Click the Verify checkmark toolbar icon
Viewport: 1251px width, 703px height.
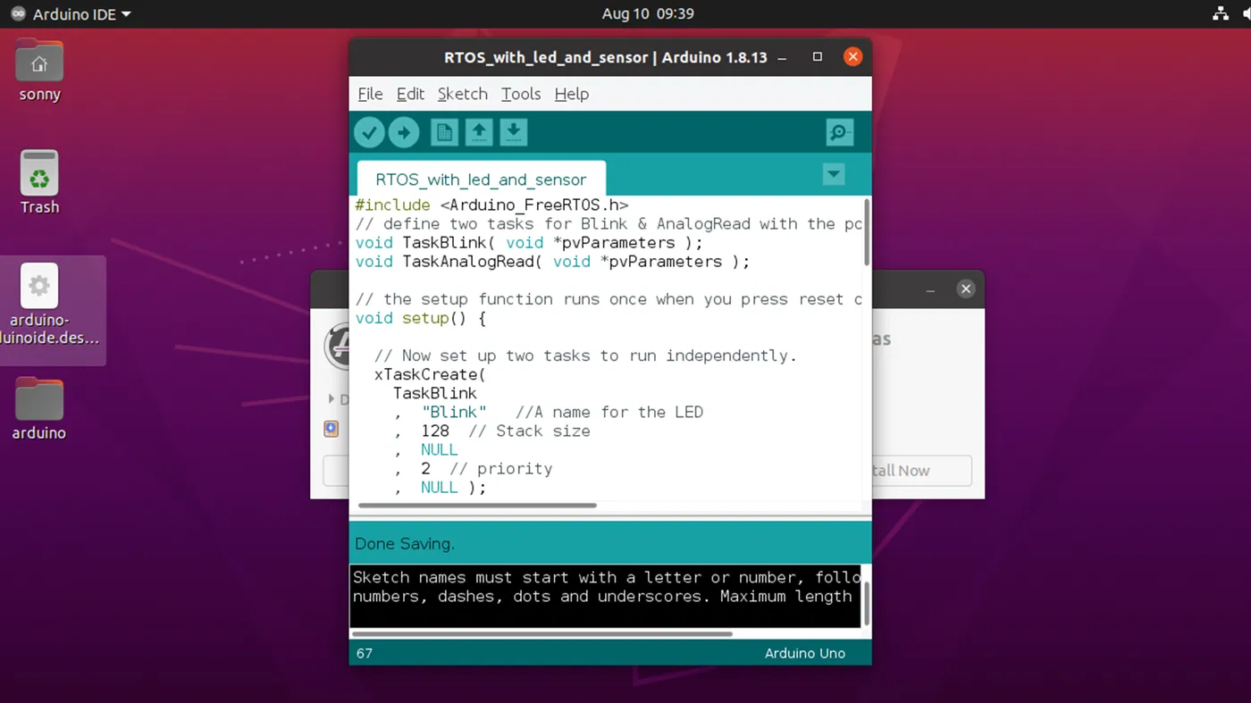369,132
